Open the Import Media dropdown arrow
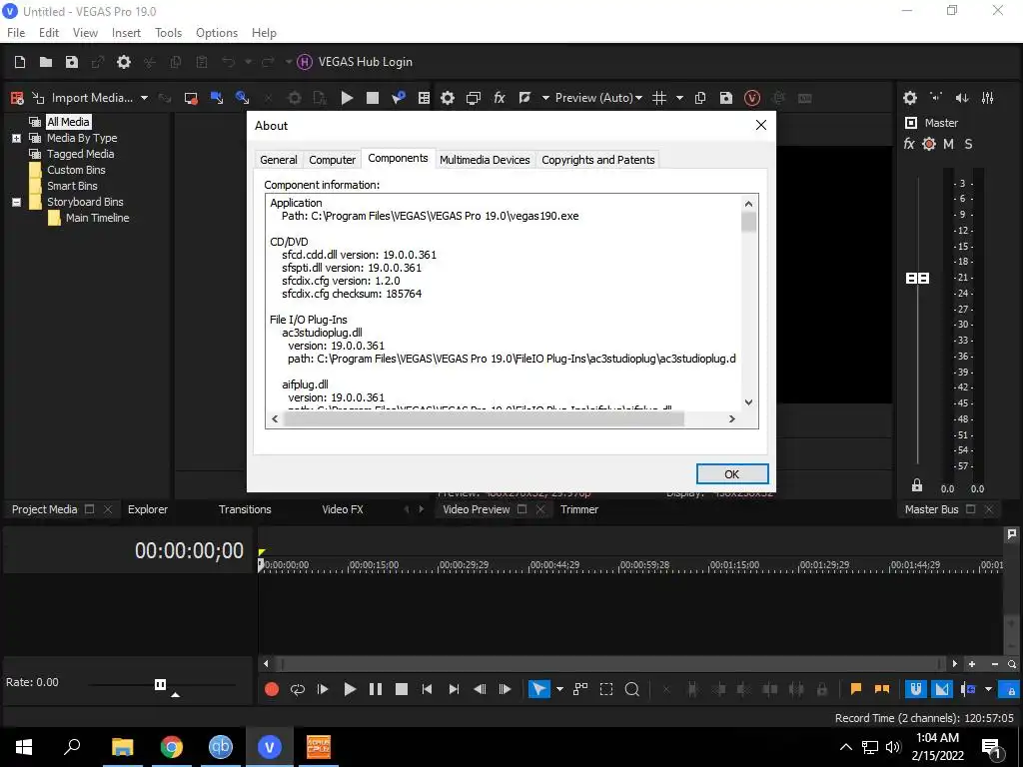This screenshot has height=767, width=1023. [144, 98]
